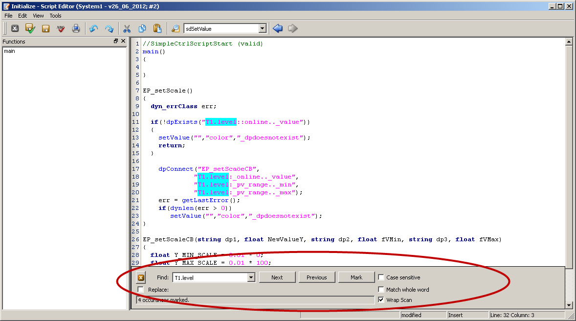
Task: Undock the Functions panel
Action: pos(116,42)
